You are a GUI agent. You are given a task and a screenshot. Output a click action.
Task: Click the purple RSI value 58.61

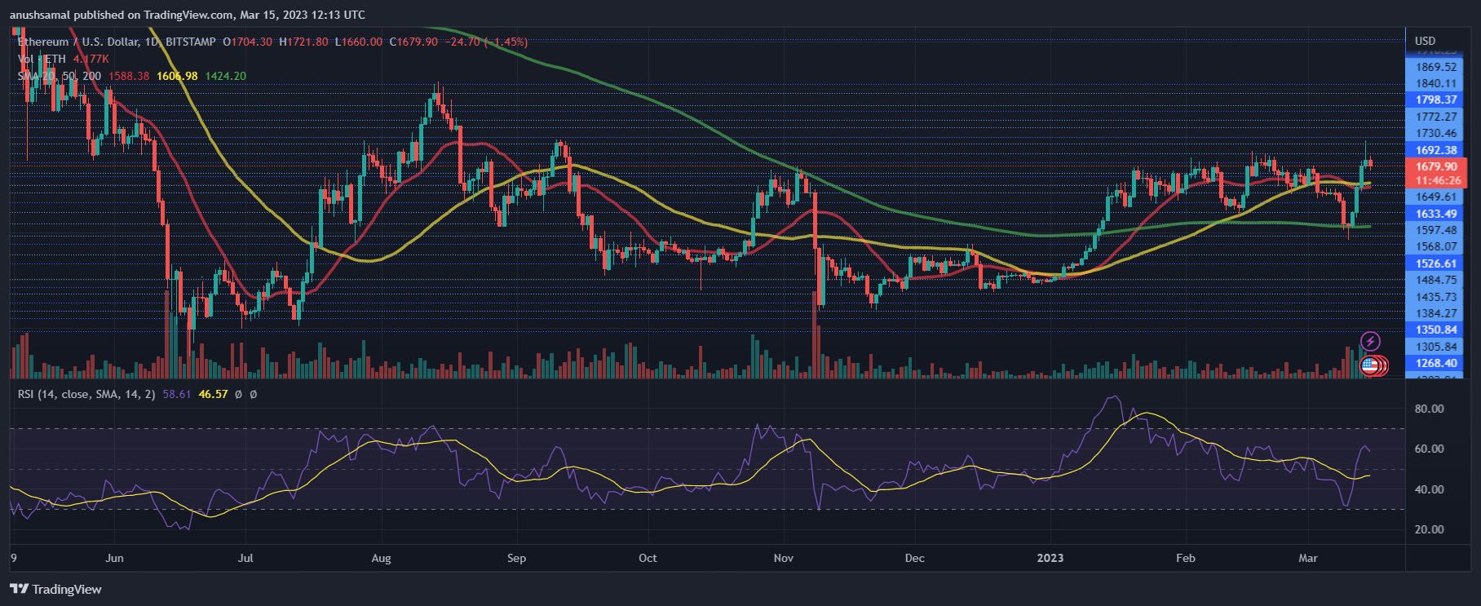176,394
